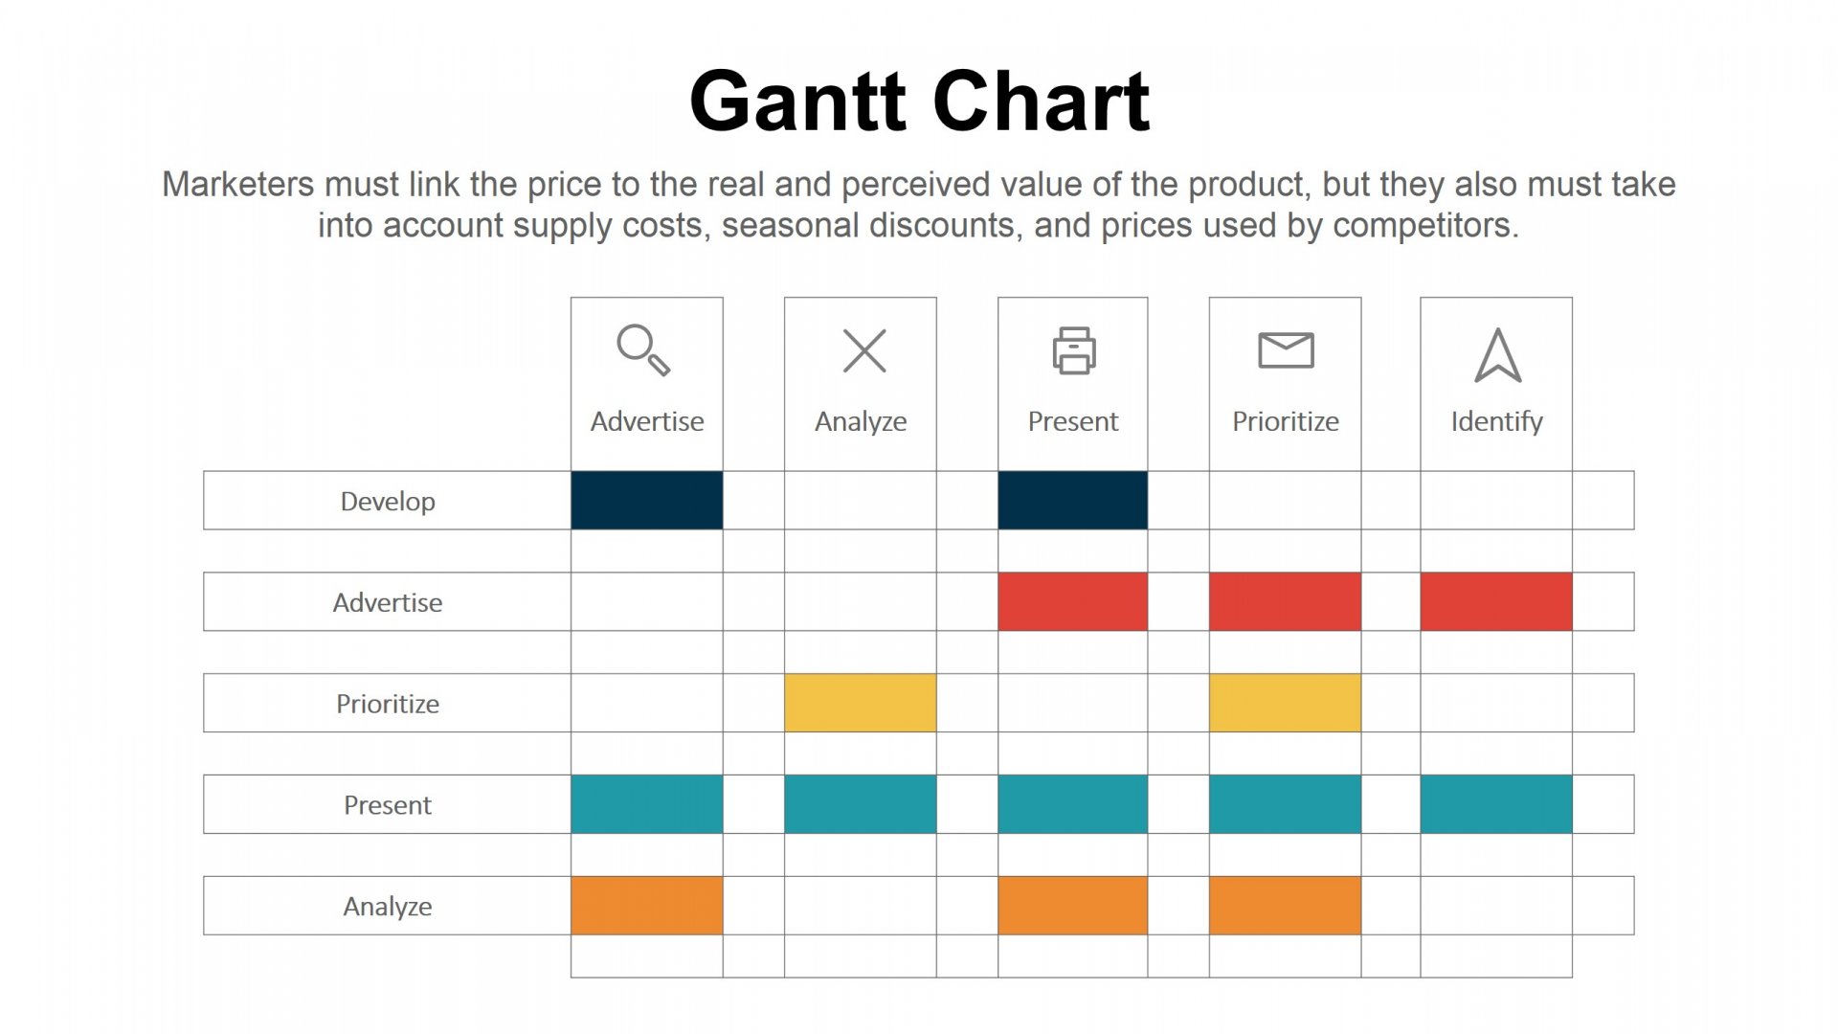1838x1034 pixels.
Task: Click the X icon above Analyze
Action: tap(864, 350)
